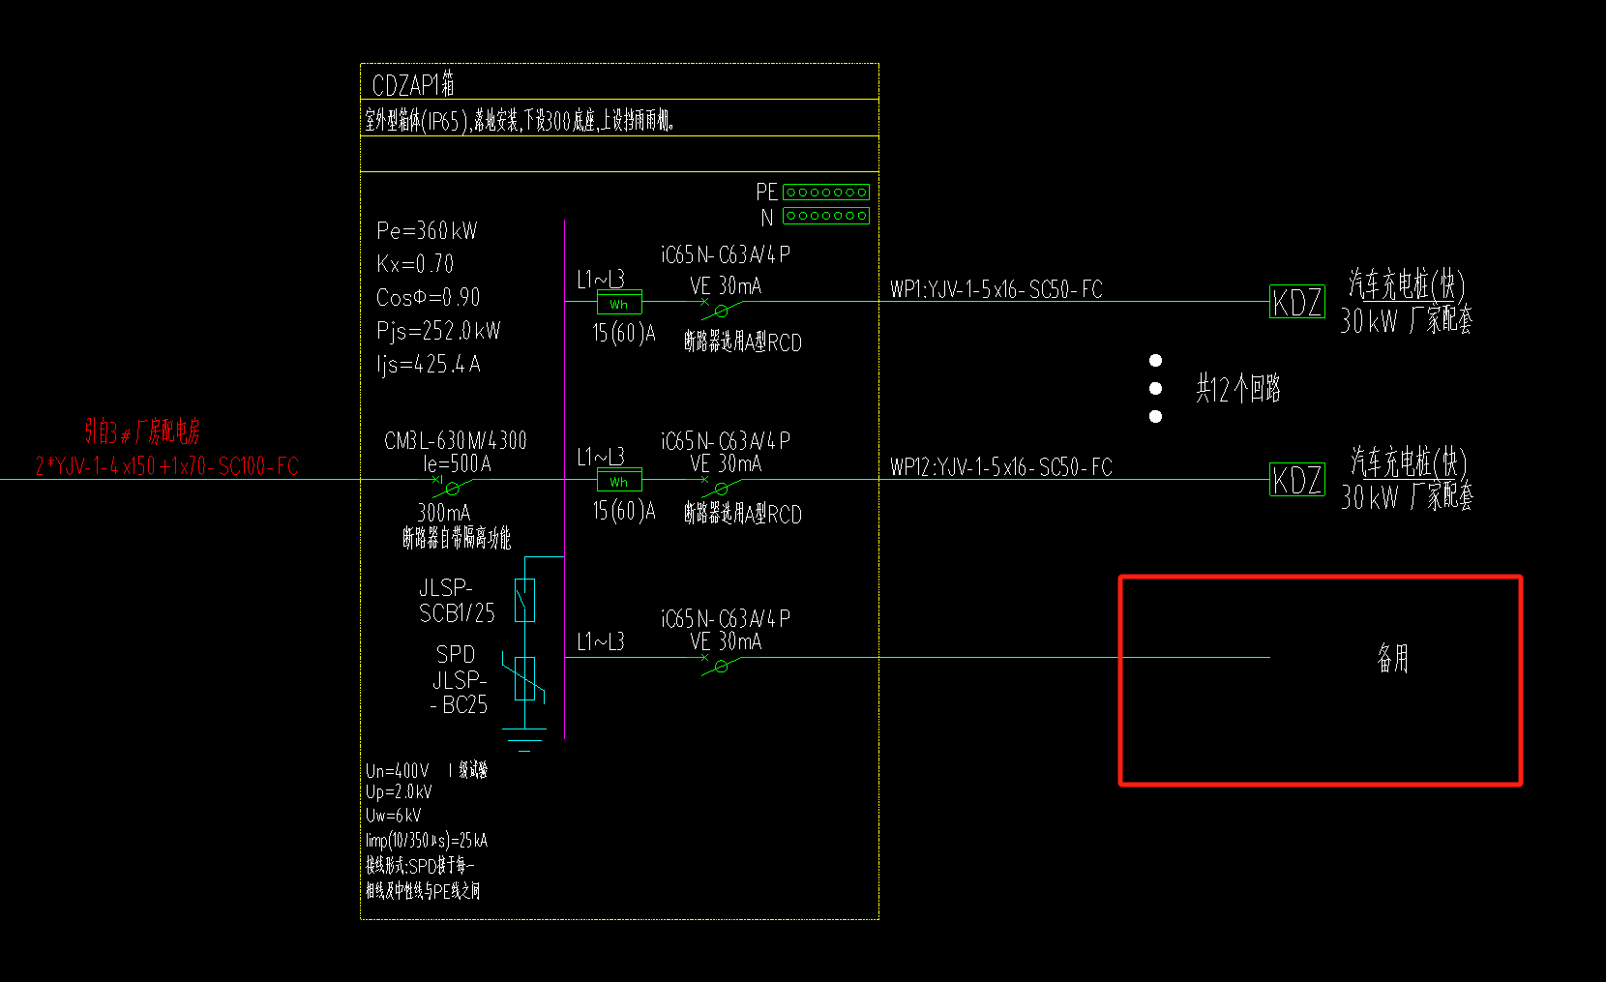This screenshot has width=1606, height=982.
Task: Click the Pe=360kW value
Action: click(x=427, y=230)
